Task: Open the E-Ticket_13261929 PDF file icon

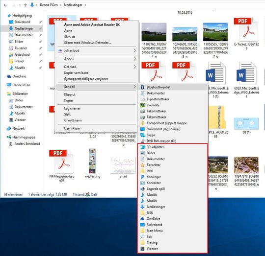Action: (x=246, y=29)
